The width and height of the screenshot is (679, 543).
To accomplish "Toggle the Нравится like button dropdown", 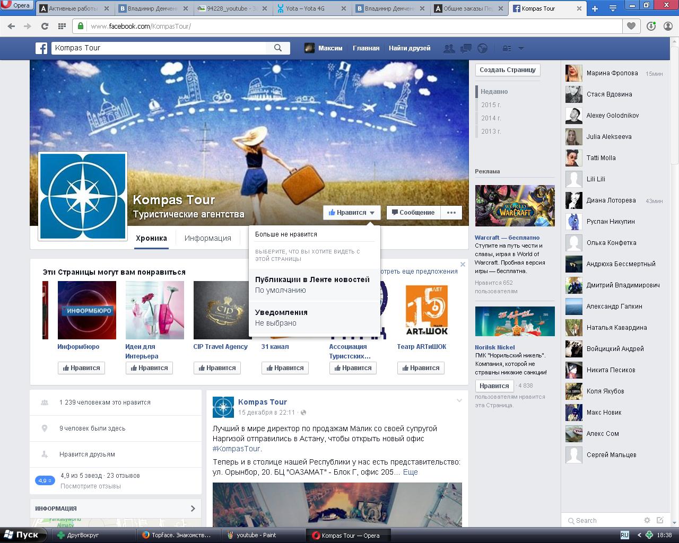I will pyautogui.click(x=351, y=213).
